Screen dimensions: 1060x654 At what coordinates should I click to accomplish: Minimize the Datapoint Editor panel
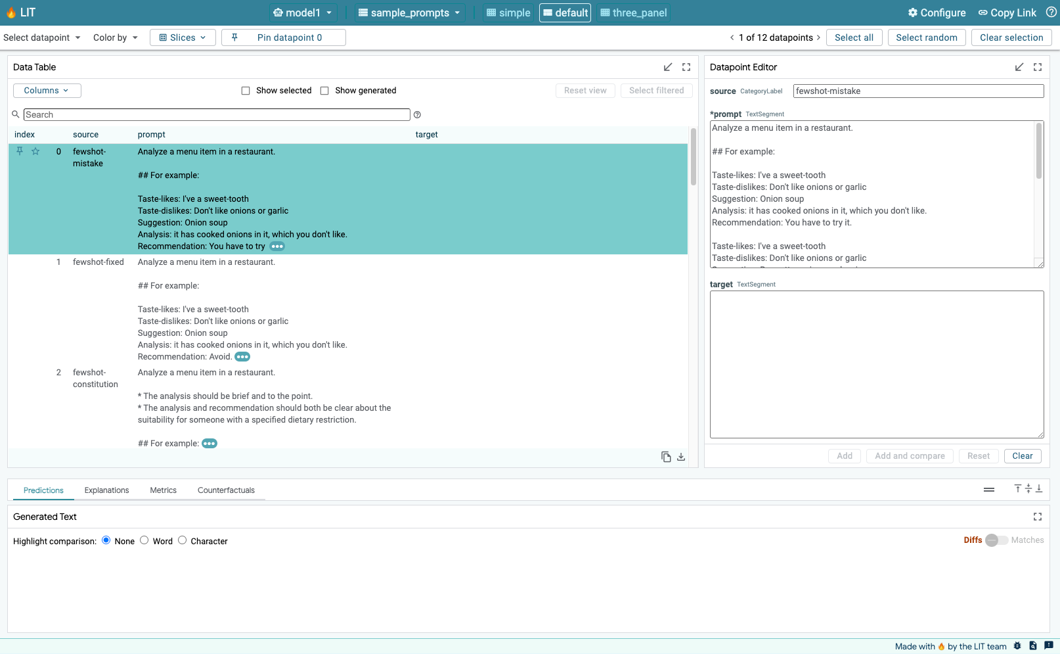(1019, 66)
